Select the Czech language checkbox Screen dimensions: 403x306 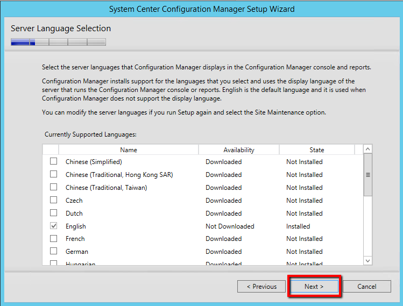tap(53, 200)
